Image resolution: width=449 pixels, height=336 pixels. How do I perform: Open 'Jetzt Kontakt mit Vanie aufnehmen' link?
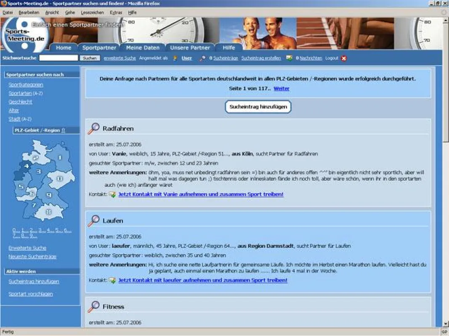(x=201, y=194)
